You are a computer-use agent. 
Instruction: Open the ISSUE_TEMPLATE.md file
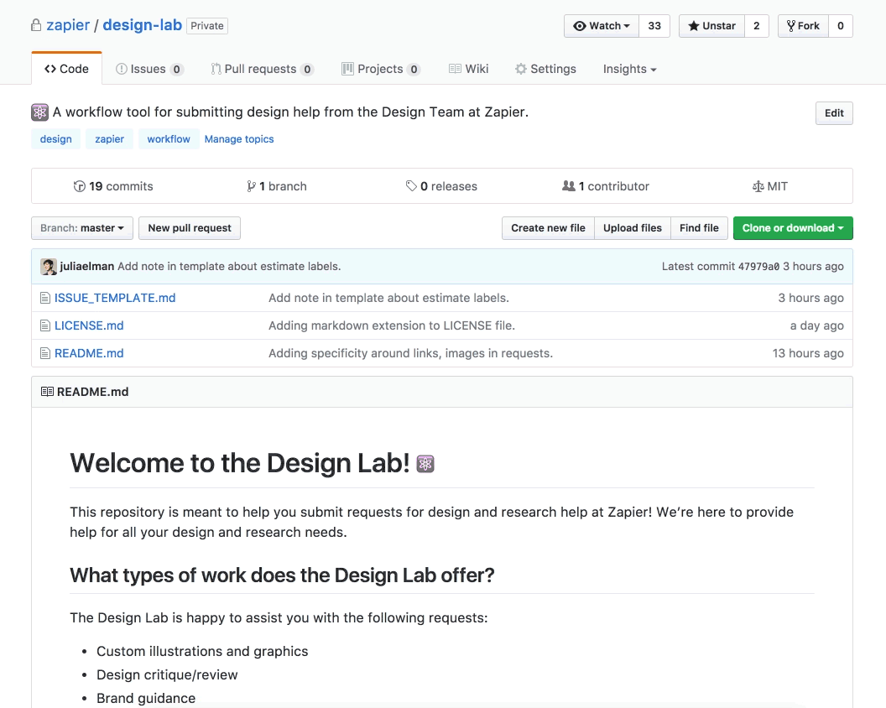click(115, 298)
